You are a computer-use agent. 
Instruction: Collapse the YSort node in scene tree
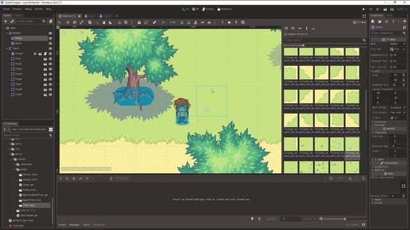click(x=7, y=49)
